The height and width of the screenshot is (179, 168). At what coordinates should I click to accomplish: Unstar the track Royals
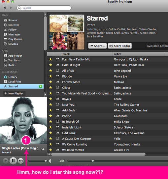point(50,99)
